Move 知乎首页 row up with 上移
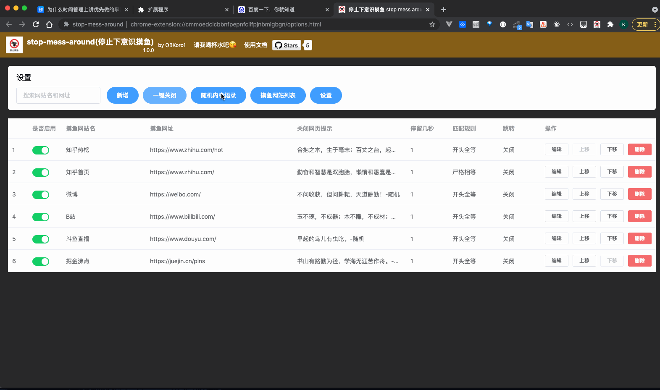 (x=584, y=172)
